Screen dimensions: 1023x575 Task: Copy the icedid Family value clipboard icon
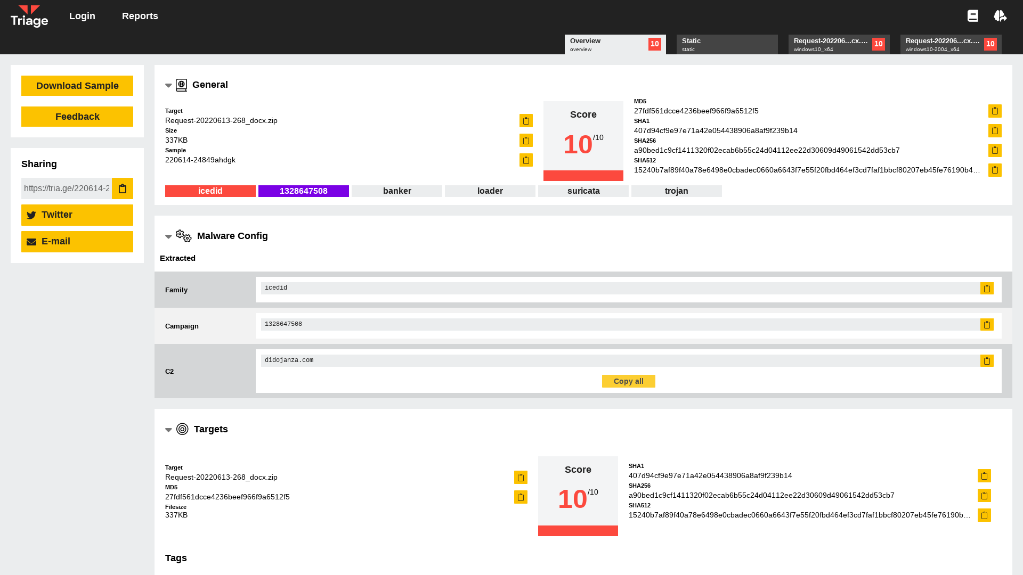tap(987, 288)
